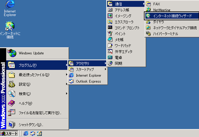Open the Internet Explorer desktop shortcut
Viewport: 199px width, 137px height.
[x=10, y=9]
